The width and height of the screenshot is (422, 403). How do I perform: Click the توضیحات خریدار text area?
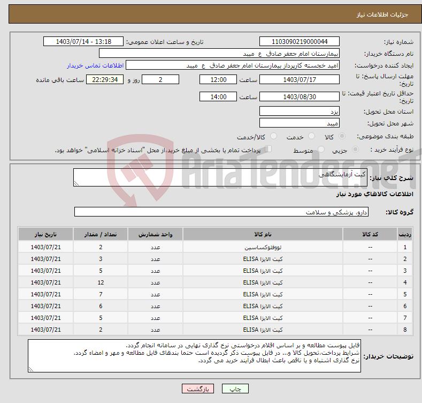[x=194, y=356]
